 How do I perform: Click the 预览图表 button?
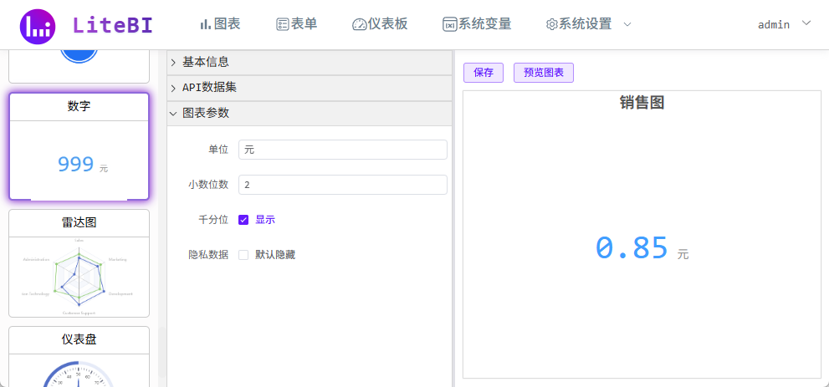[x=544, y=73]
